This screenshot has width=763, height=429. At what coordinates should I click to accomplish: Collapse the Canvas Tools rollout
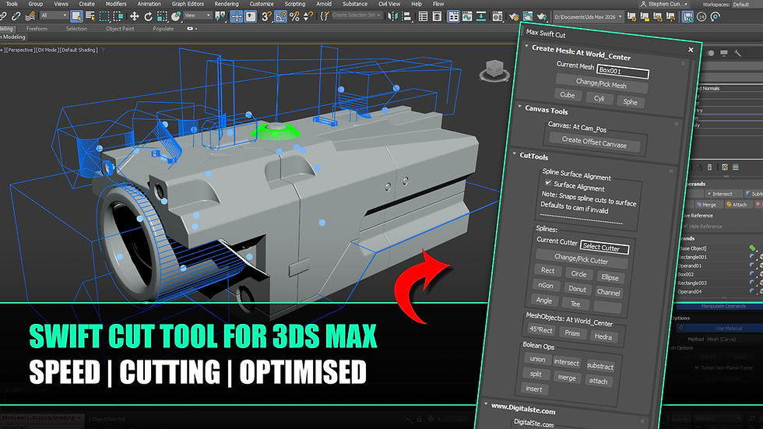coord(520,107)
